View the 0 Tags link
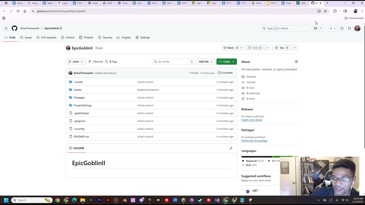The width and height of the screenshot is (365, 205). click(111, 61)
